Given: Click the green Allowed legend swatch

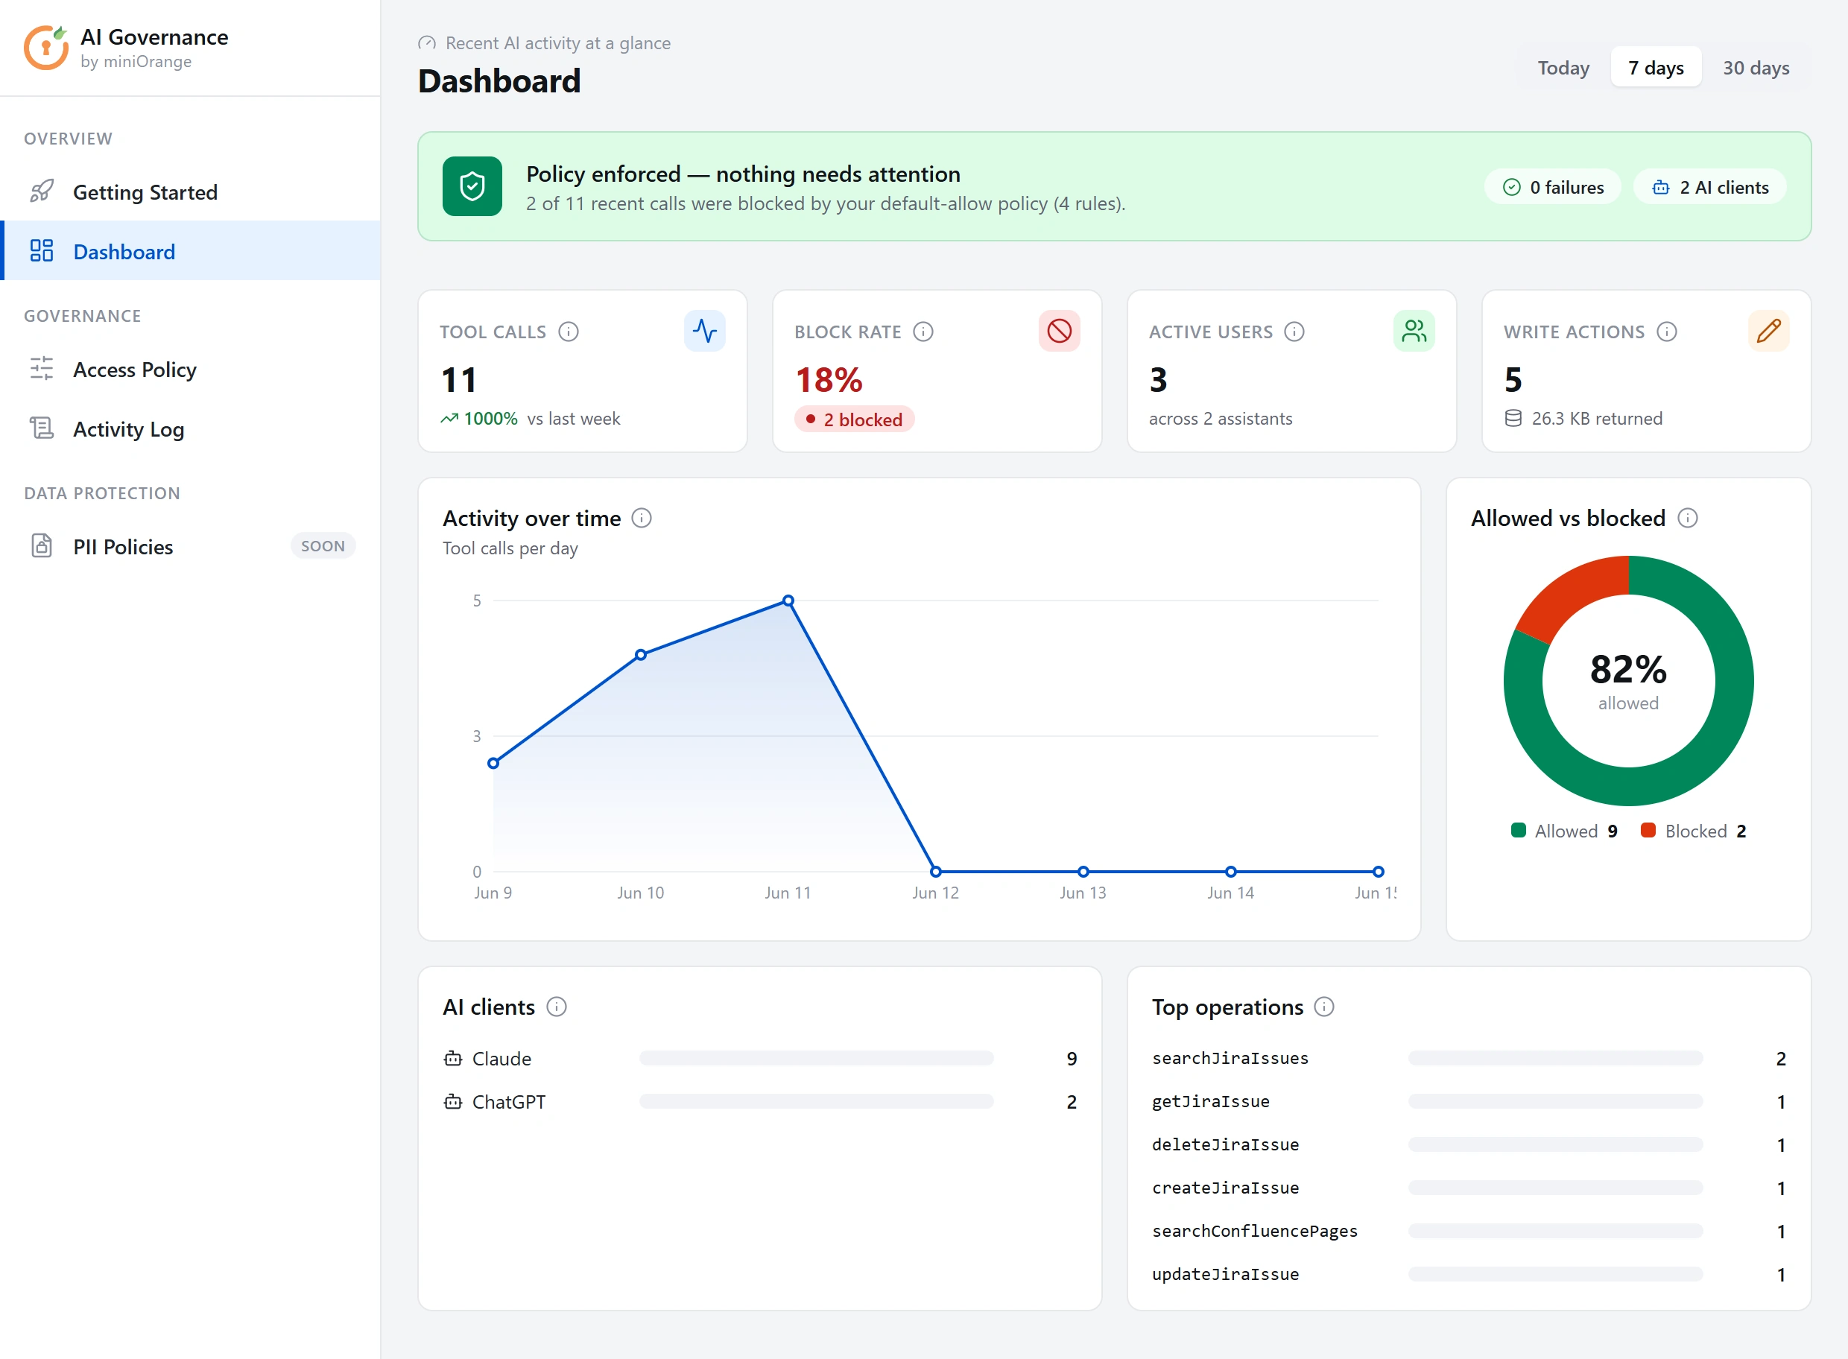Looking at the screenshot, I should click(1519, 830).
